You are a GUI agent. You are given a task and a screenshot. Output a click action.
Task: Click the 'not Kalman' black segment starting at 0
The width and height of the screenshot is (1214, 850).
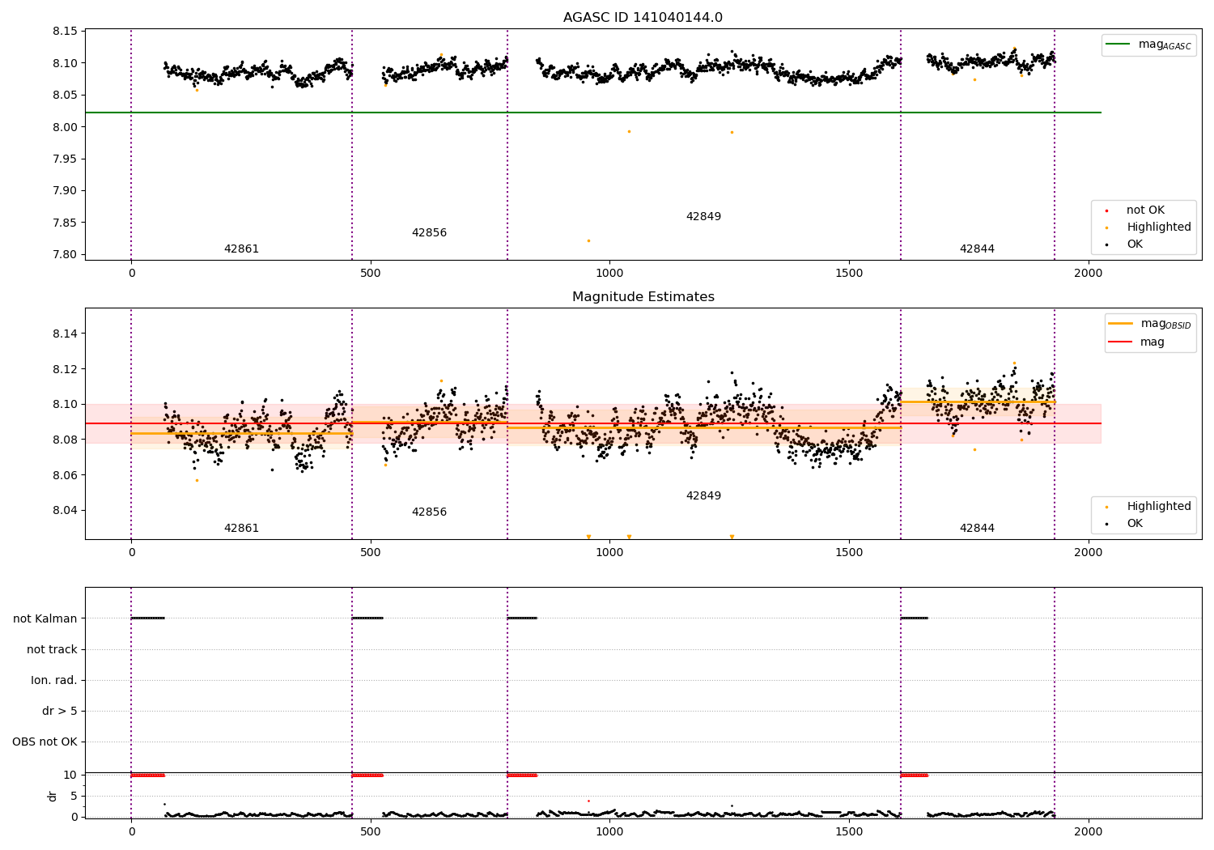tap(147, 618)
